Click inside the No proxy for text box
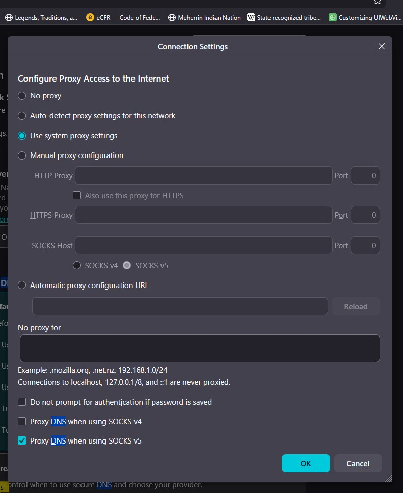The image size is (403, 493). pos(200,348)
